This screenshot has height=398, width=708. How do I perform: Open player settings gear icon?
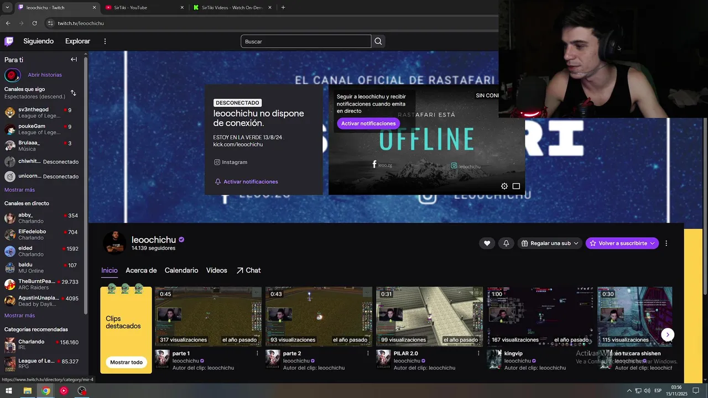pyautogui.click(x=504, y=186)
